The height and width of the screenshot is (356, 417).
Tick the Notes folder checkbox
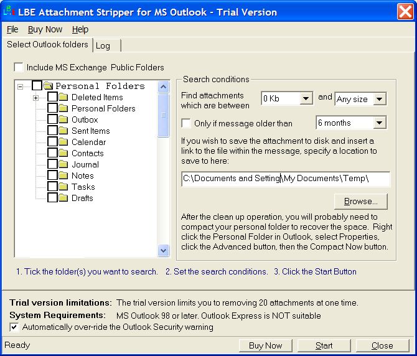pyautogui.click(x=53, y=175)
